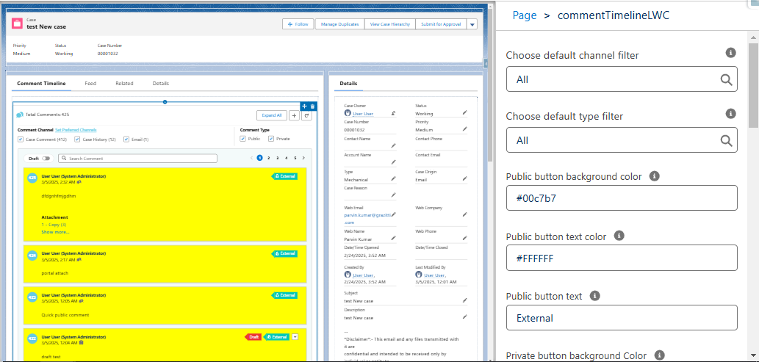The height and width of the screenshot is (362, 759).
Task: Click info icon beside Public button background color
Action: point(655,176)
